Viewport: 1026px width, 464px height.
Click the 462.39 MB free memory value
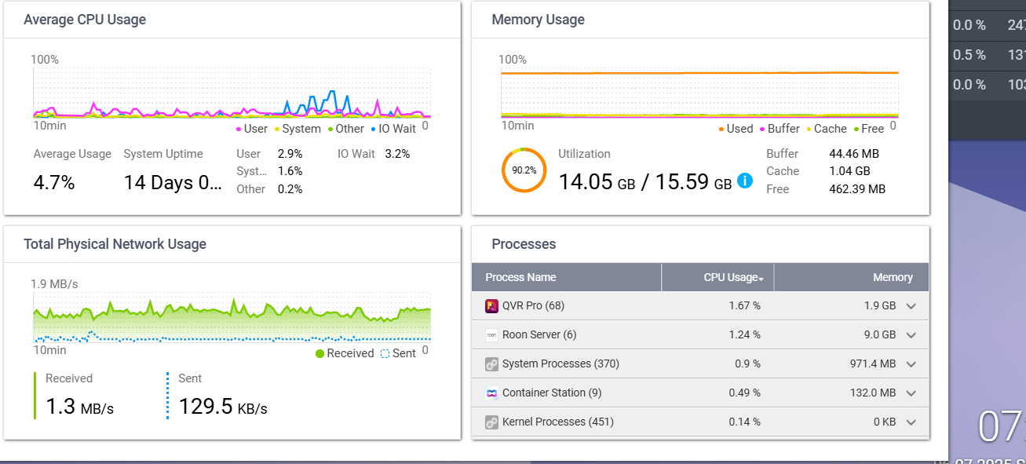857,189
